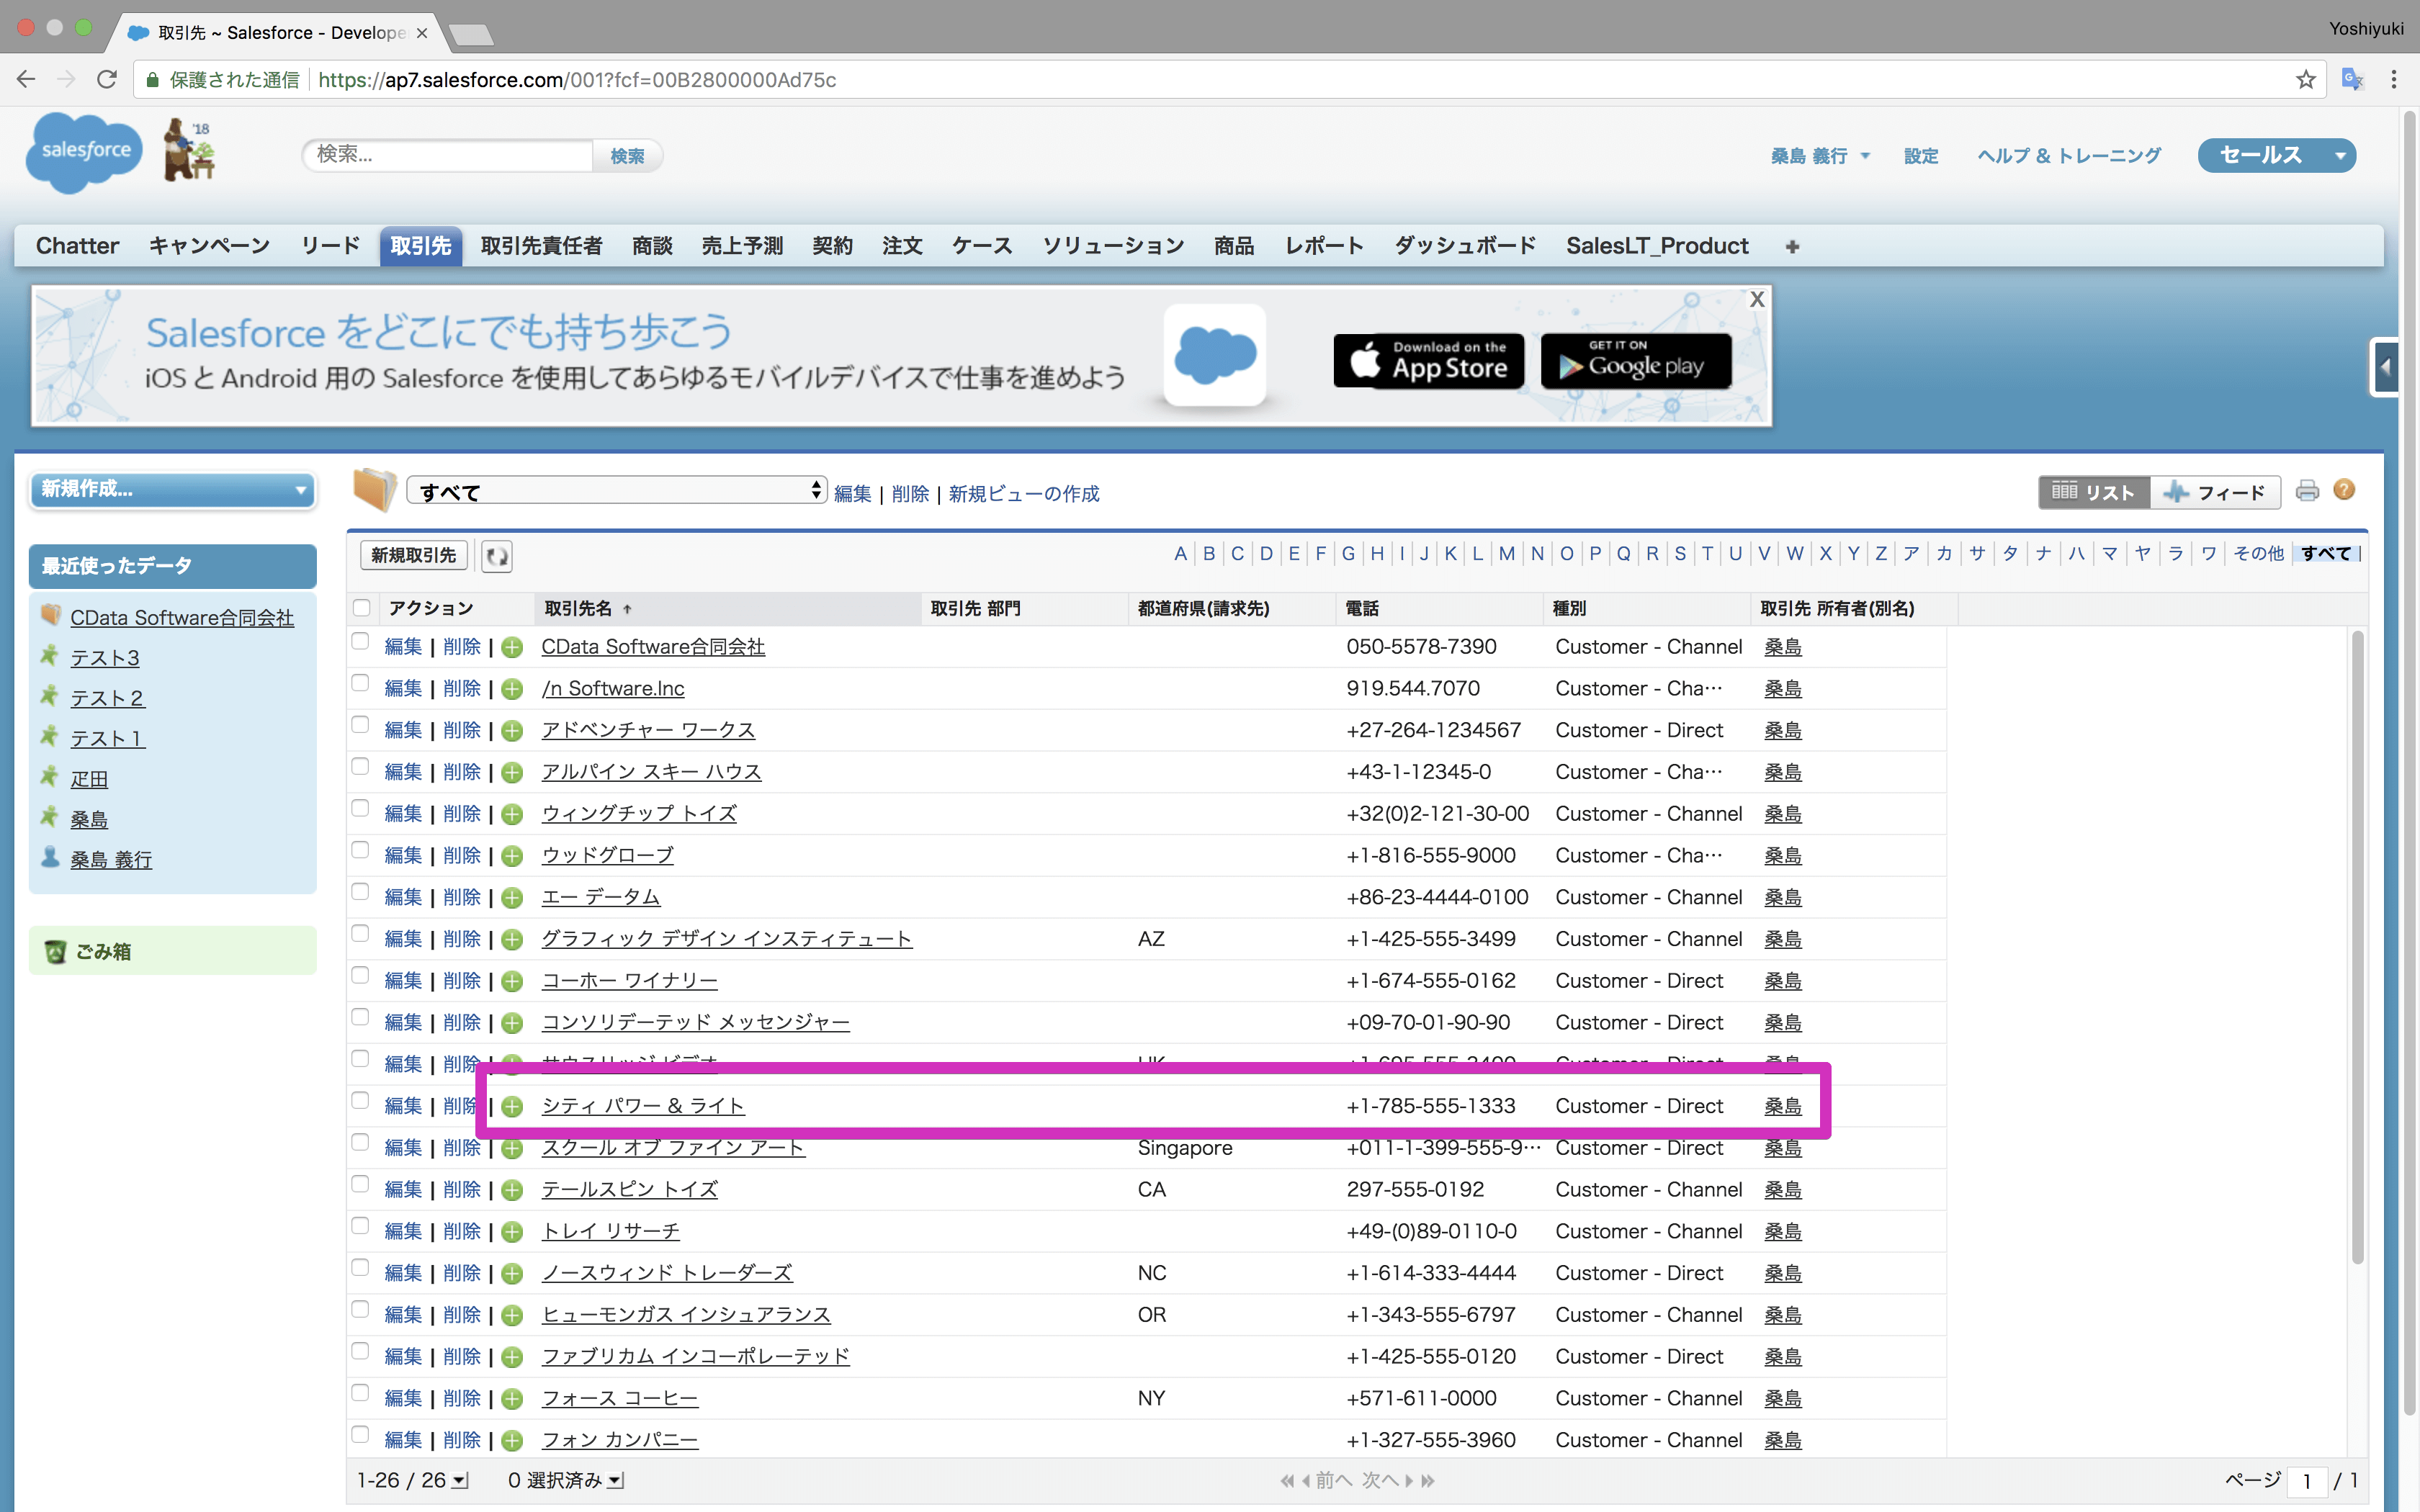Screen dimensions: 2420x1512
Task: Open the ダッシュボード tab
Action: 1465,246
